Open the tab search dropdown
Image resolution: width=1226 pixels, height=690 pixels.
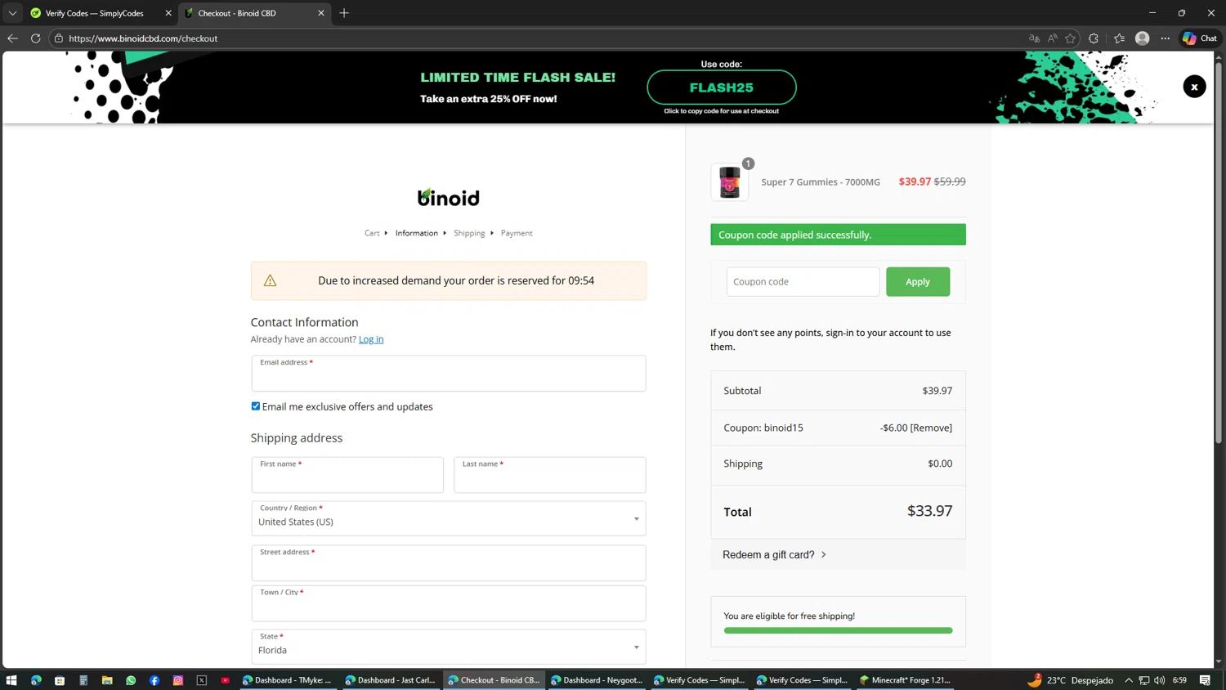(x=12, y=13)
